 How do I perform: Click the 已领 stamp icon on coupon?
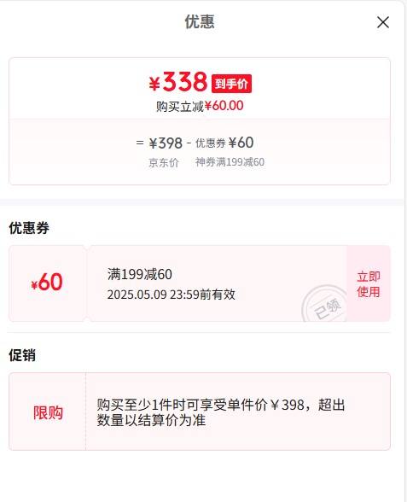324,304
